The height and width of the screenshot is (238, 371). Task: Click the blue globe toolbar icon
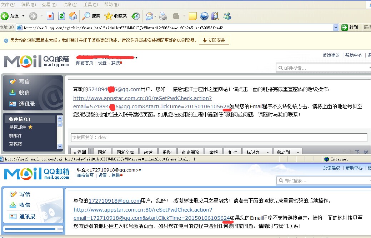pyautogui.click(x=204, y=16)
